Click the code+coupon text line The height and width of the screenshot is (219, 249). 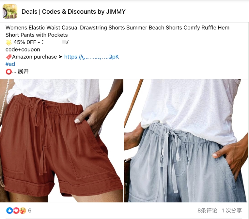23,49
